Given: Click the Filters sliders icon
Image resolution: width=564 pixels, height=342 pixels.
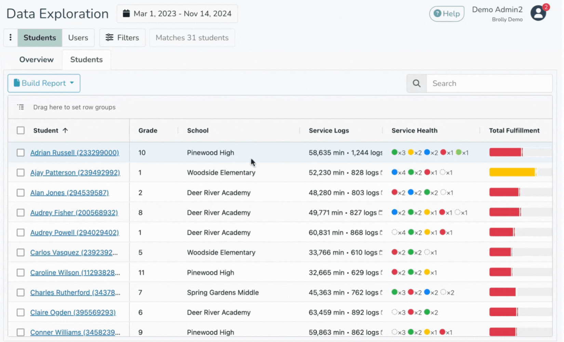Looking at the screenshot, I should (x=109, y=37).
